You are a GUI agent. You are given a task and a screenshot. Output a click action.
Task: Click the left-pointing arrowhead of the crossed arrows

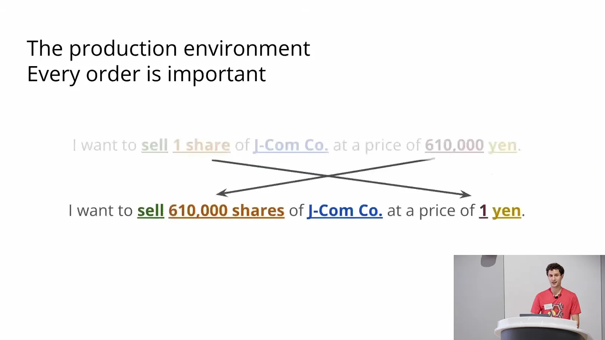[222, 193]
